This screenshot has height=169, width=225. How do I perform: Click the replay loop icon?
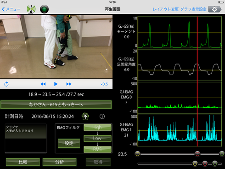coord(6,84)
